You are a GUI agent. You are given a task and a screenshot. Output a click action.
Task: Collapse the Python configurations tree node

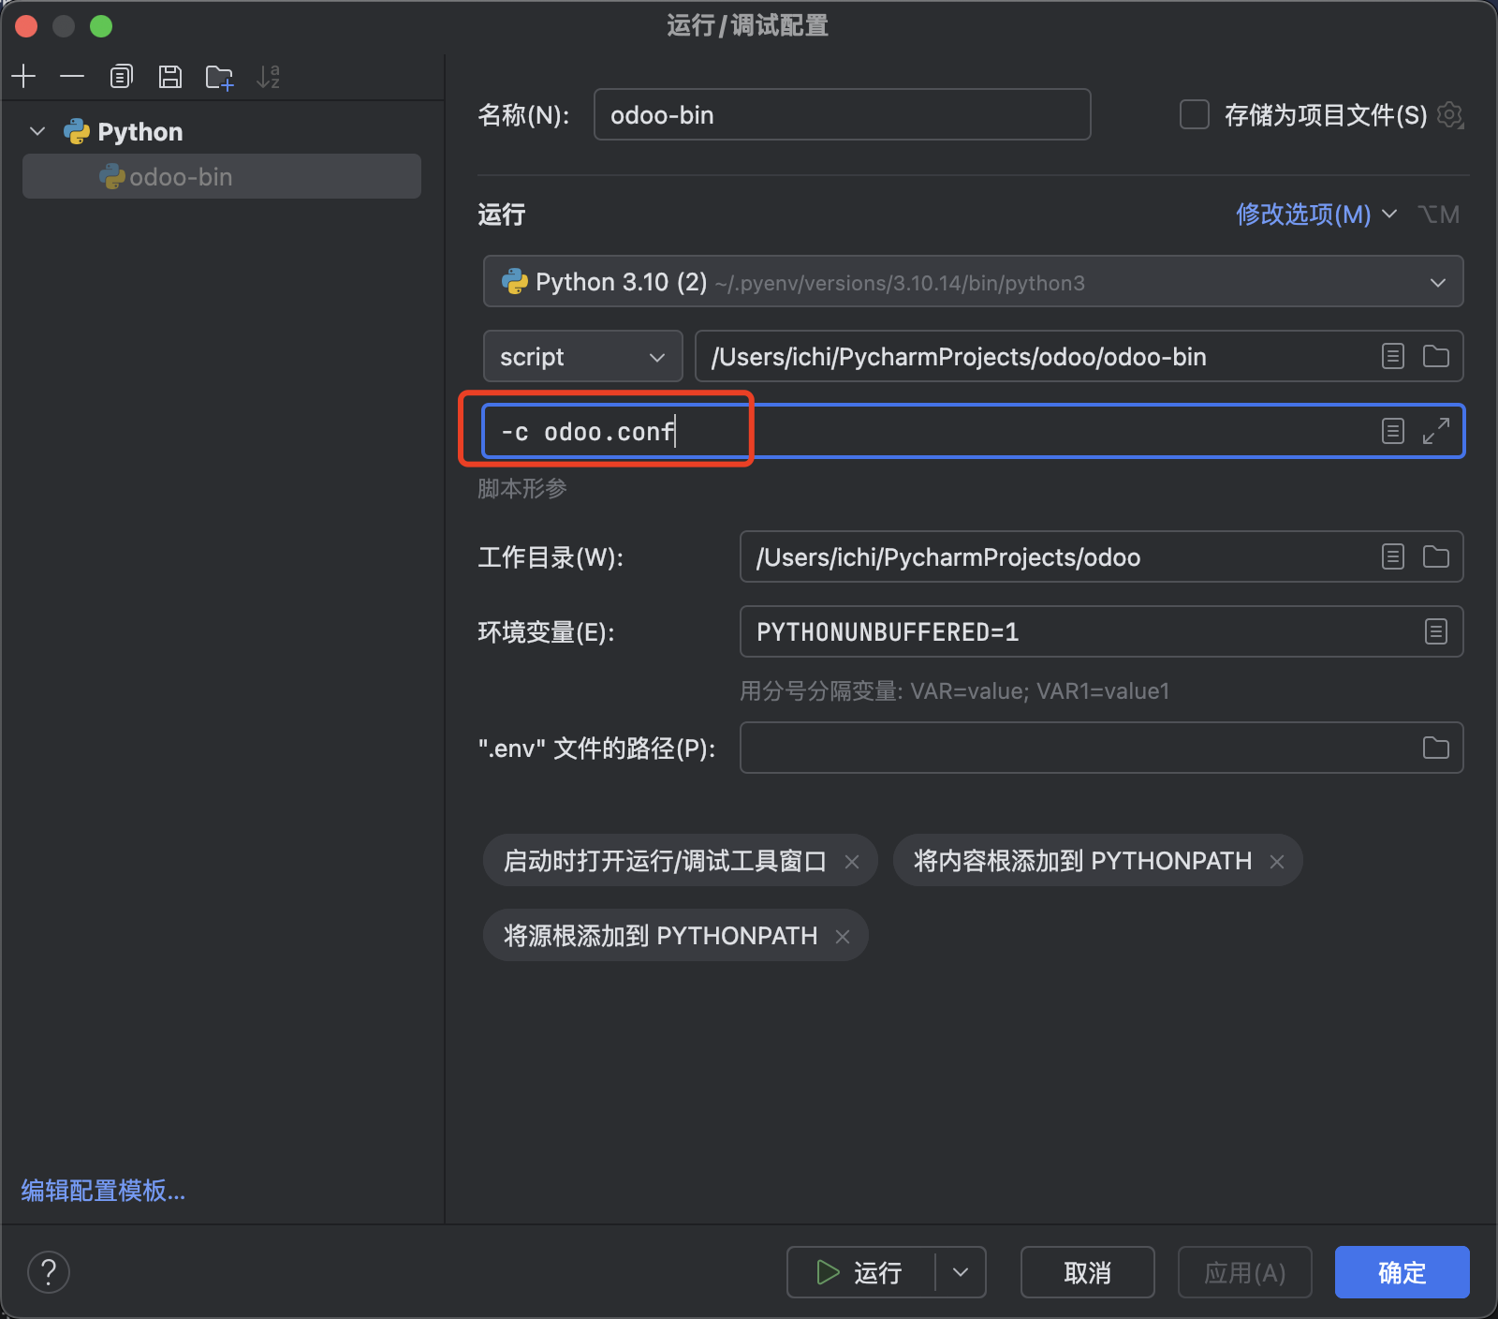[x=37, y=131]
